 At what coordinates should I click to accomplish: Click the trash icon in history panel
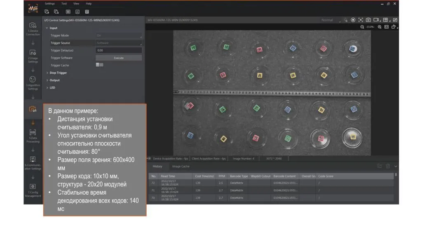click(387, 166)
